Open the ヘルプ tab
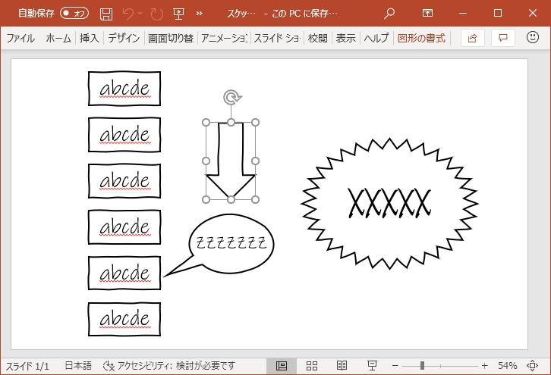 376,38
